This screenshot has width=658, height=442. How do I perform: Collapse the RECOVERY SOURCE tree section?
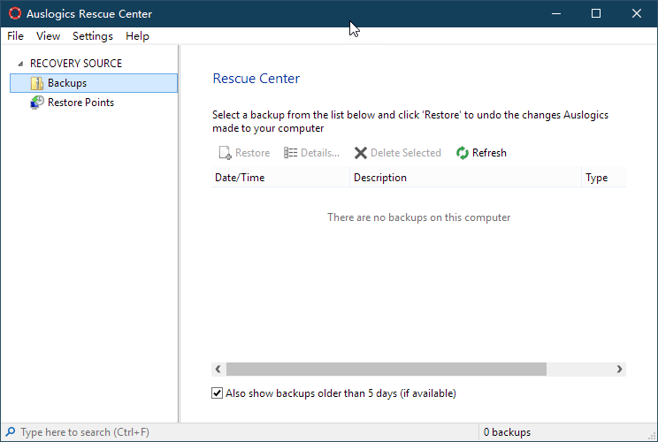tap(21, 64)
